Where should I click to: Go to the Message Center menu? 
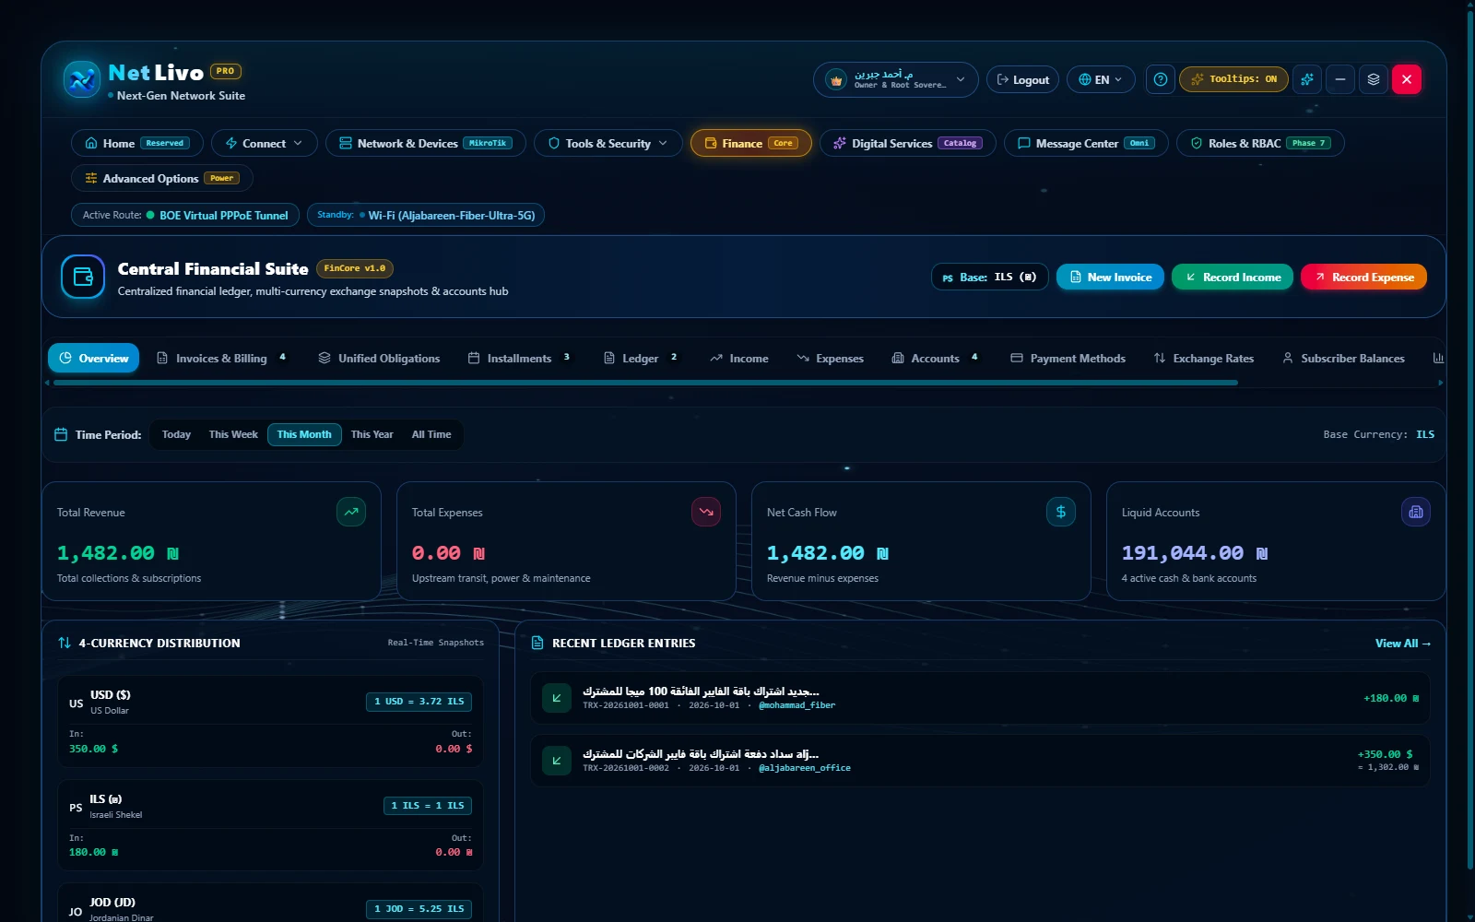point(1086,143)
